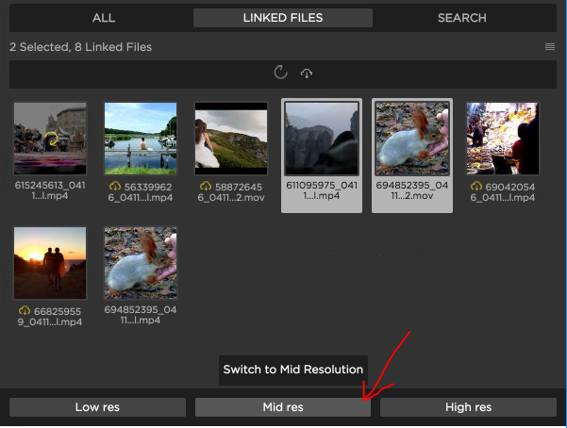Image resolution: width=567 pixels, height=428 pixels.
Task: Click file name 615245613_0411...l.mp4
Action: click(x=50, y=190)
